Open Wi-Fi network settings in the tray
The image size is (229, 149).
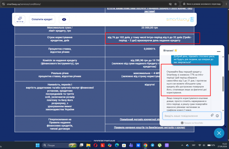(200, 145)
